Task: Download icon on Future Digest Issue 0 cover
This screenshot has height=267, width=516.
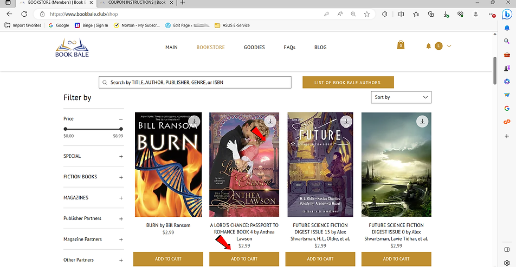Action: [x=422, y=122]
